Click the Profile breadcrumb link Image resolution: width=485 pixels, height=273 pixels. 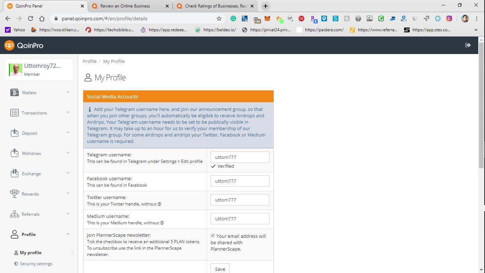click(89, 61)
